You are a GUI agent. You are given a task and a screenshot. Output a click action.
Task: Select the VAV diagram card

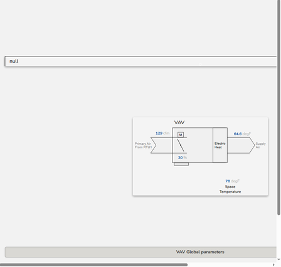pyautogui.click(x=200, y=157)
